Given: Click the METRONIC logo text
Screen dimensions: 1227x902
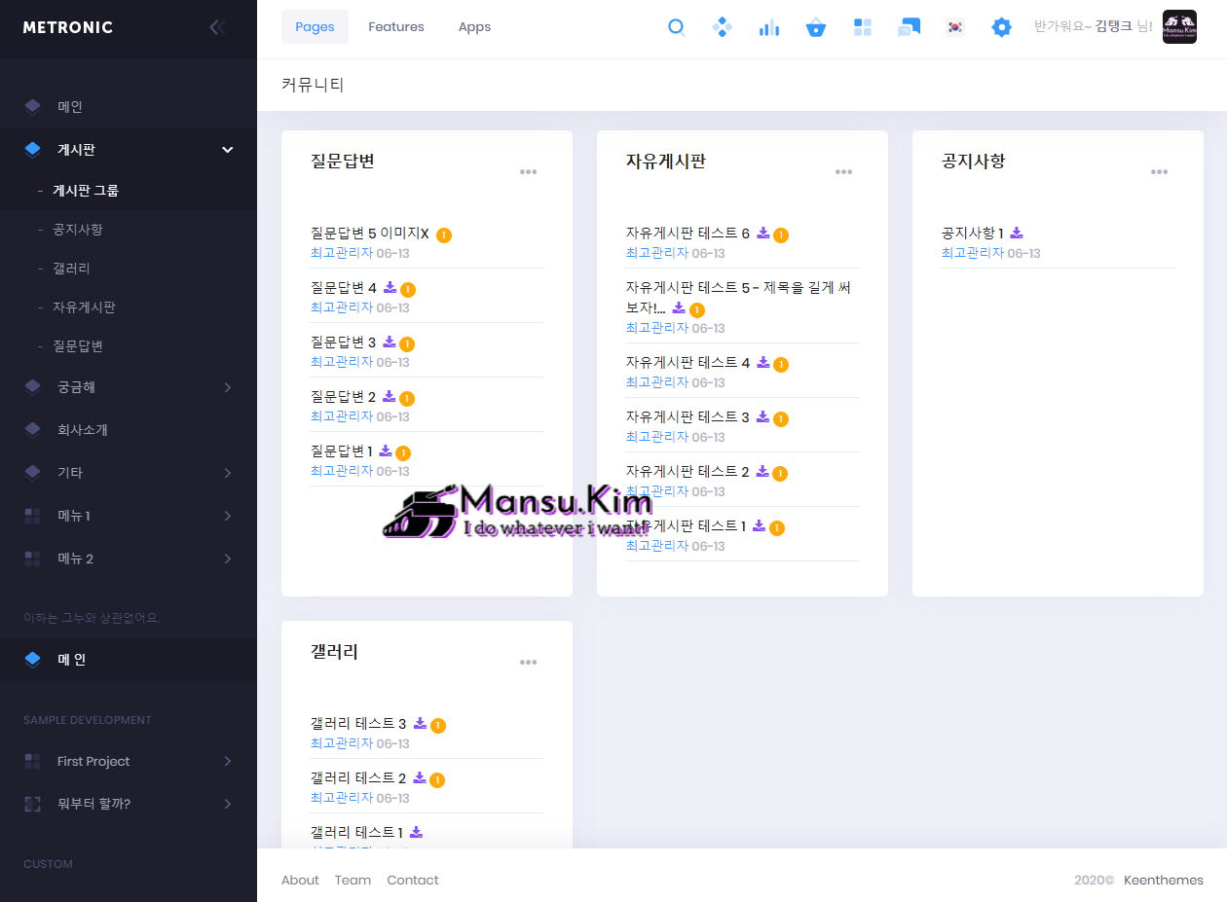Looking at the screenshot, I should click(68, 27).
